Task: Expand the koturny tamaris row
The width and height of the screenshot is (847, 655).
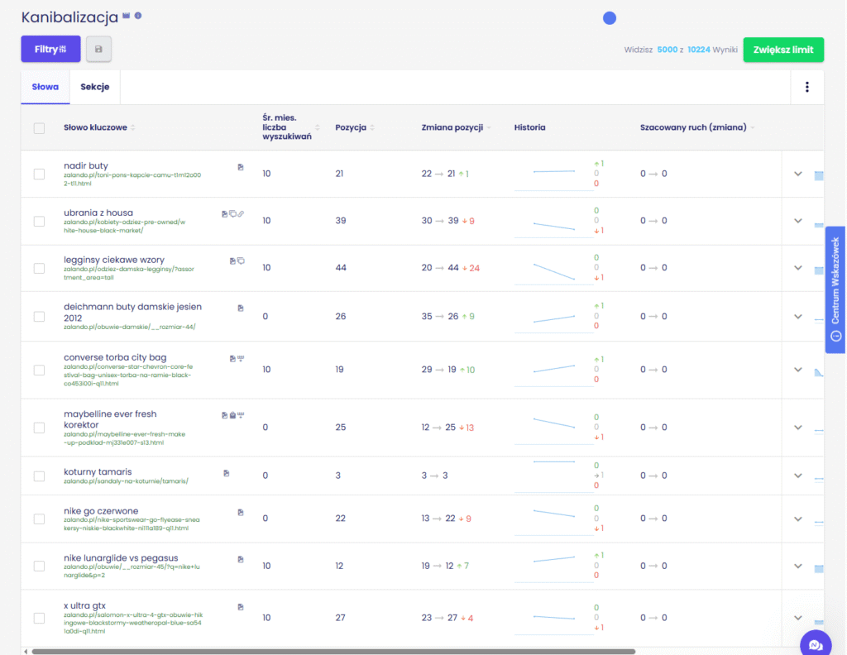Action: (798, 476)
